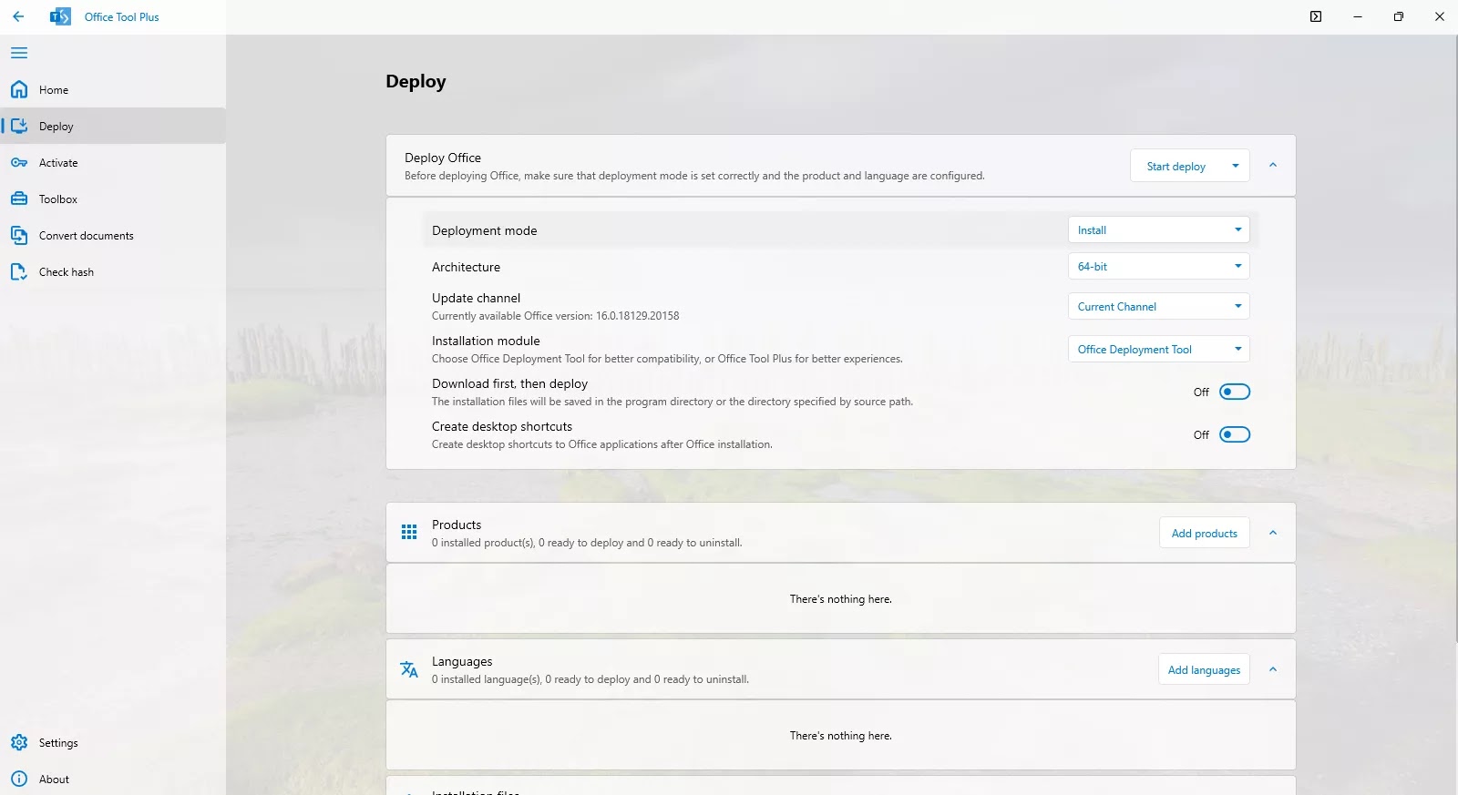1458x795 pixels.
Task: Collapse the Products section
Action: pos(1273,533)
